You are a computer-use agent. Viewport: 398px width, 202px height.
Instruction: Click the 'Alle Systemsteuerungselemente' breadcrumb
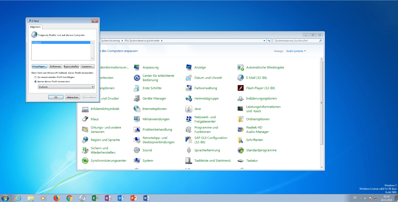(142, 41)
